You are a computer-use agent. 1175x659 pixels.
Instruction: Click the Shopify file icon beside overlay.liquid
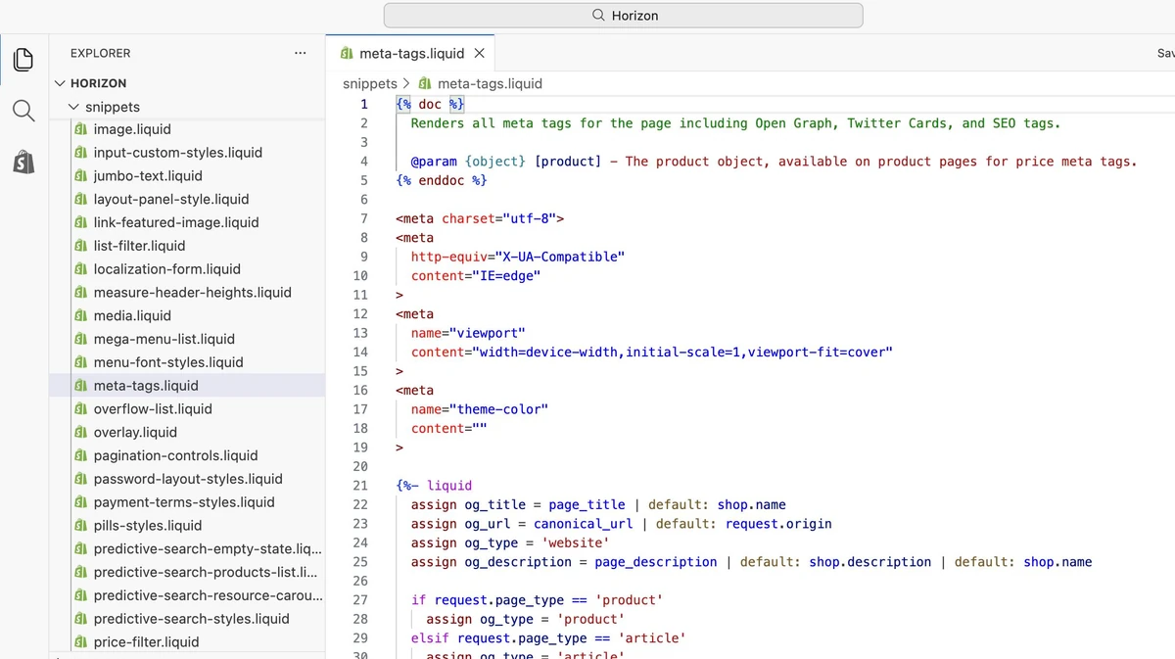pos(81,432)
